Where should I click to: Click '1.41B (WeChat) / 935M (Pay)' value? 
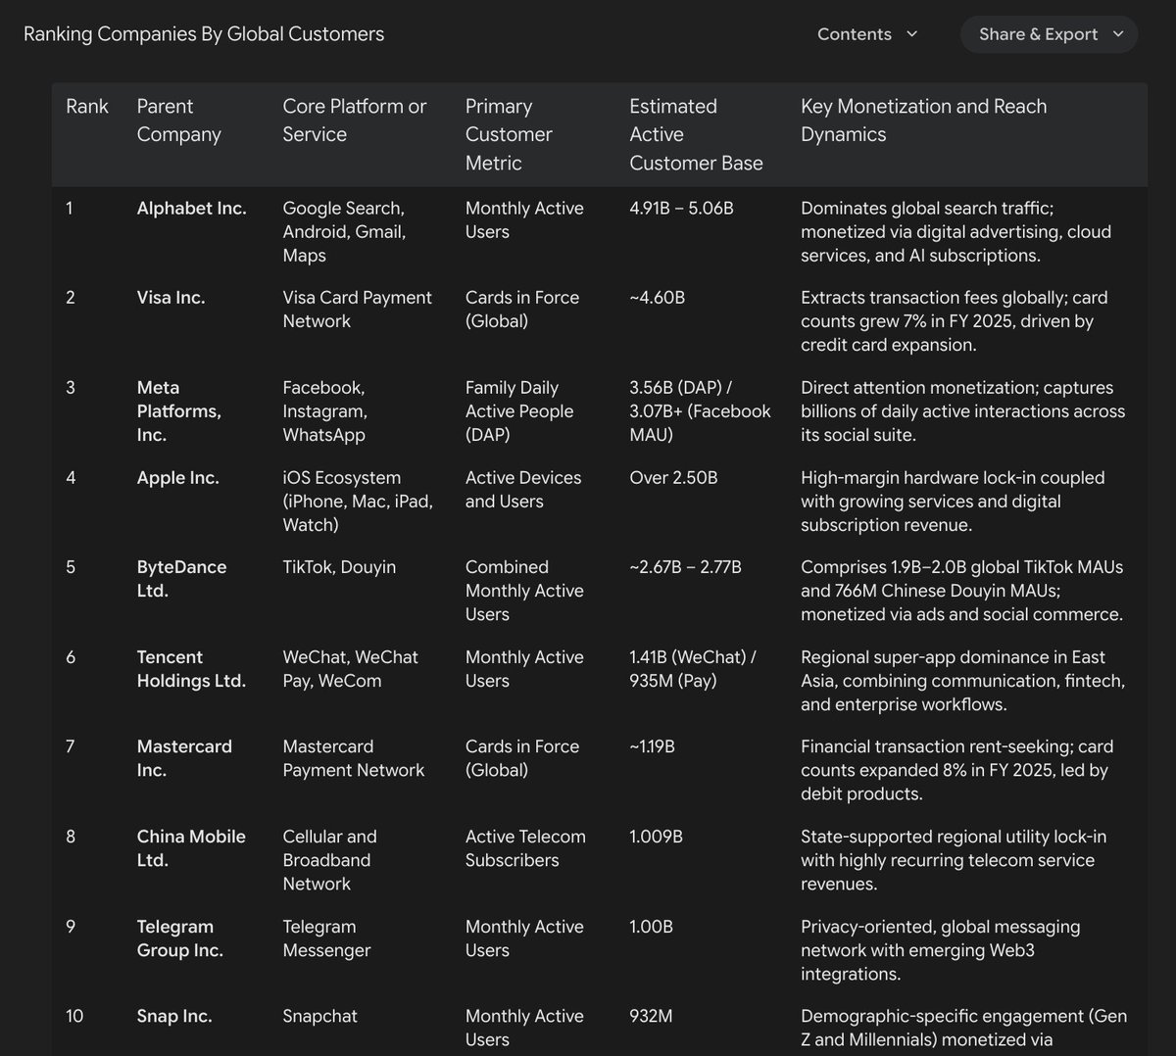coord(693,669)
